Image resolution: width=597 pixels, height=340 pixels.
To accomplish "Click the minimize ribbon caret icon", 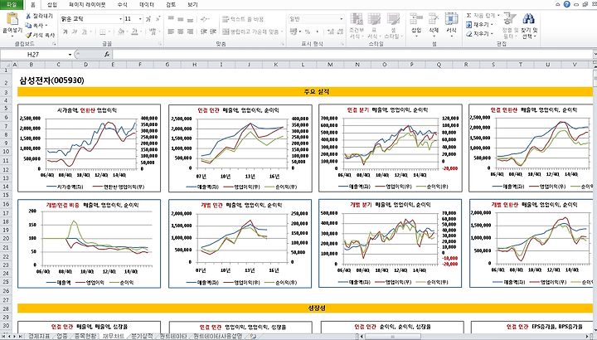I will pyautogui.click(x=558, y=4).
